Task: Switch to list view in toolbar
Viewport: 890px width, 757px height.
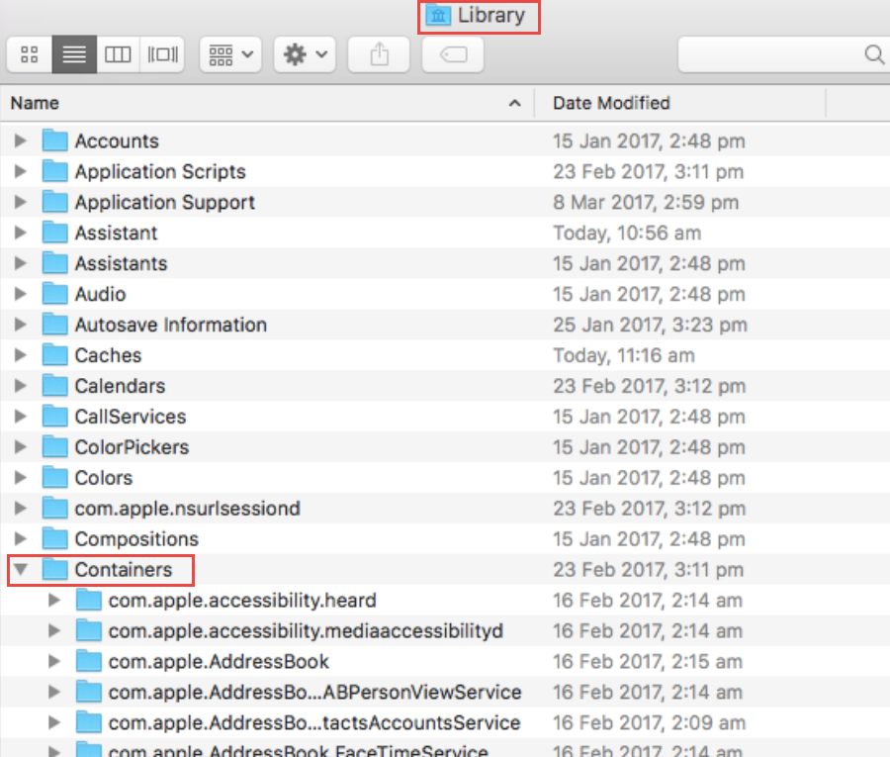Action: pyautogui.click(x=74, y=54)
